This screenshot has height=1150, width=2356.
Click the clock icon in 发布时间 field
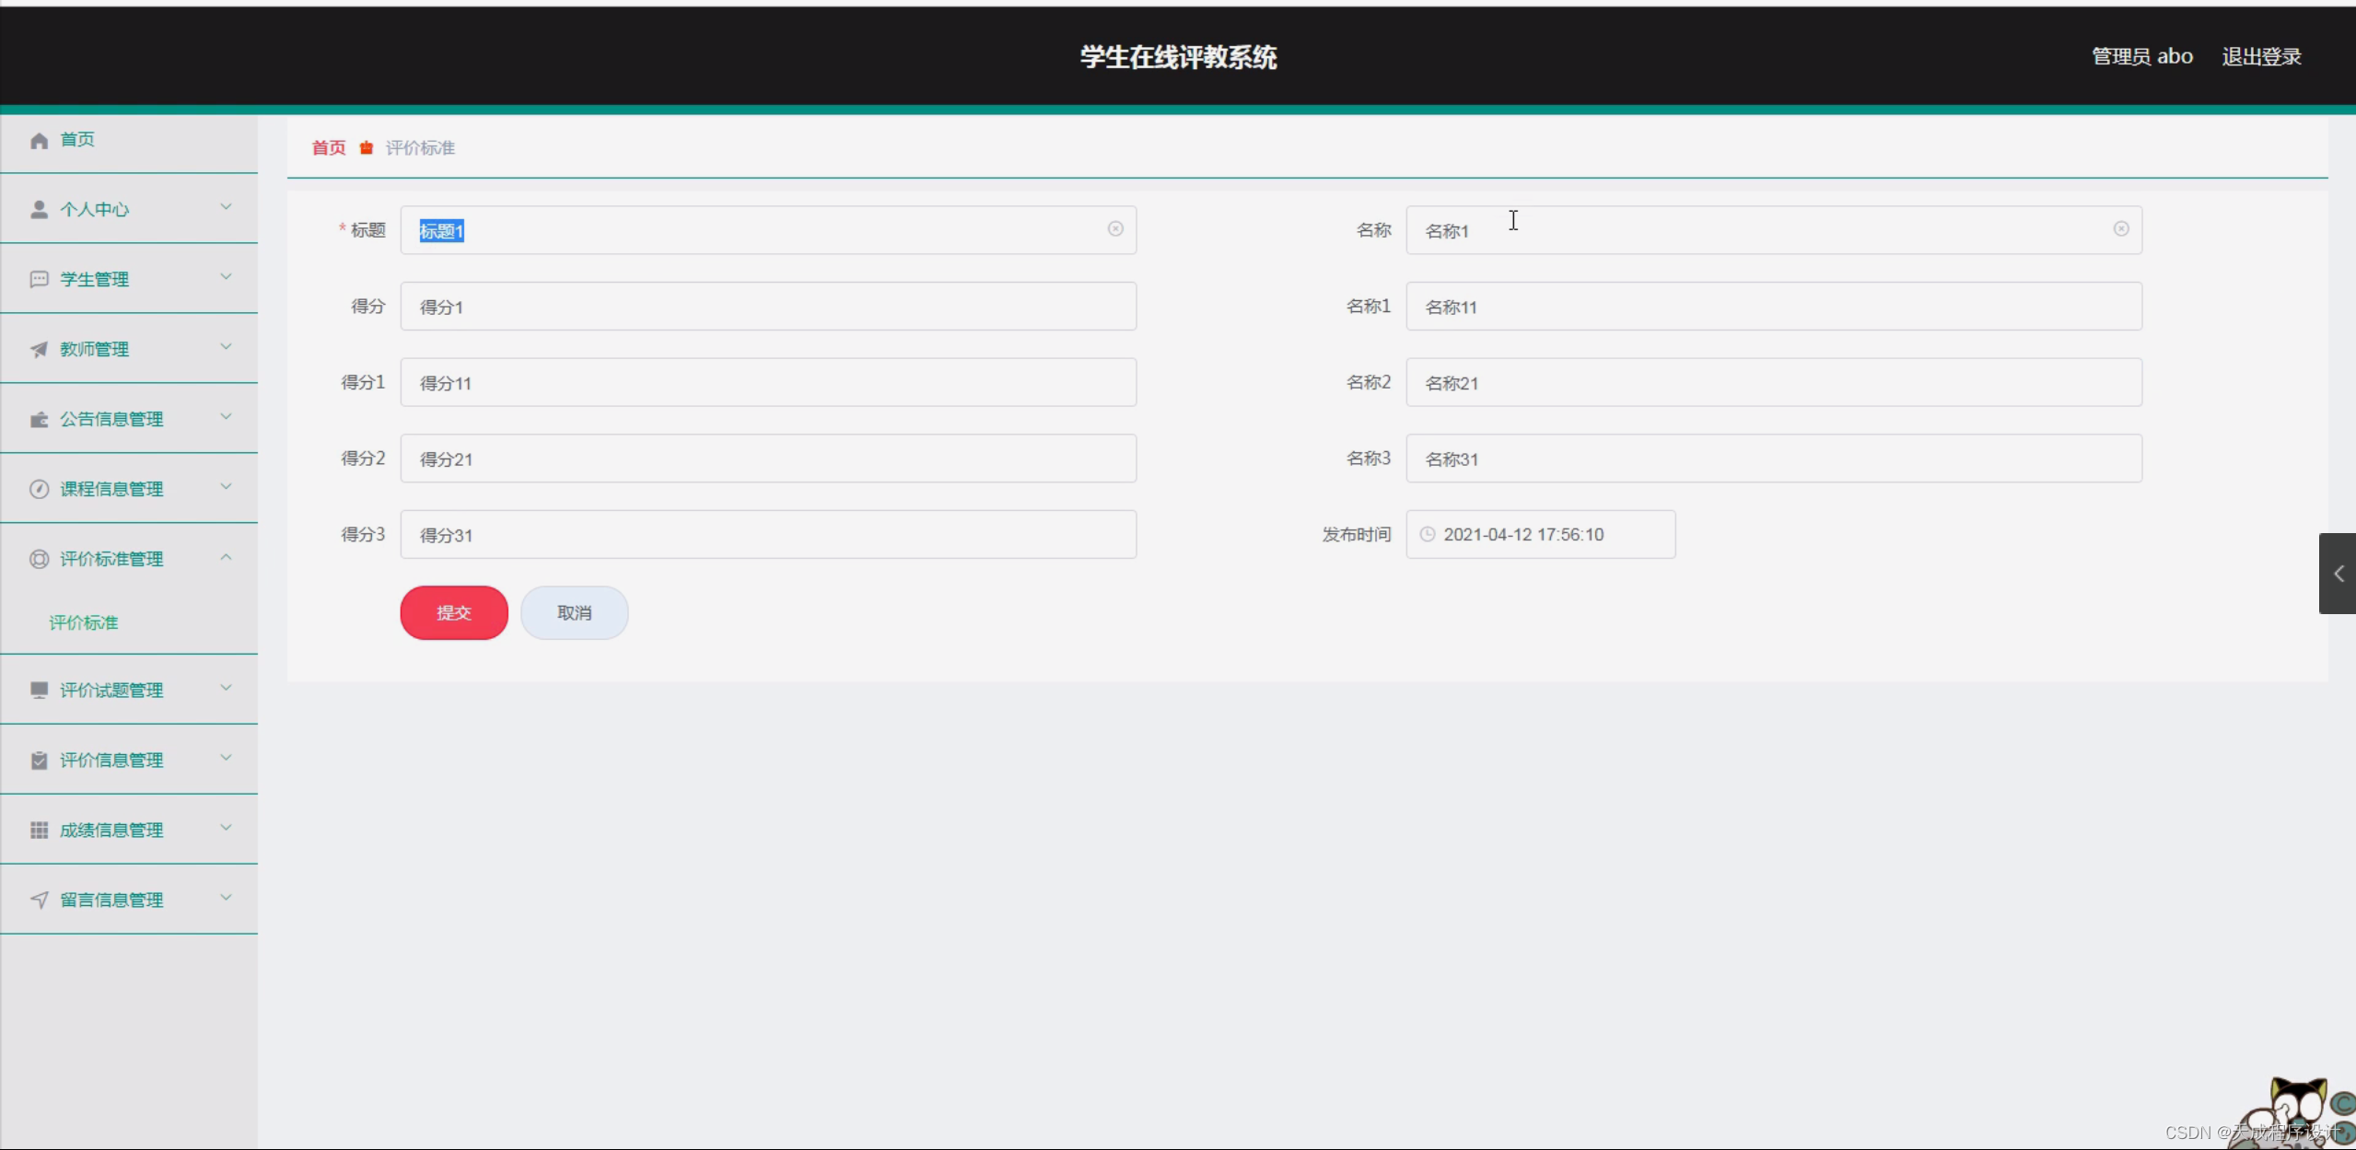(1427, 534)
